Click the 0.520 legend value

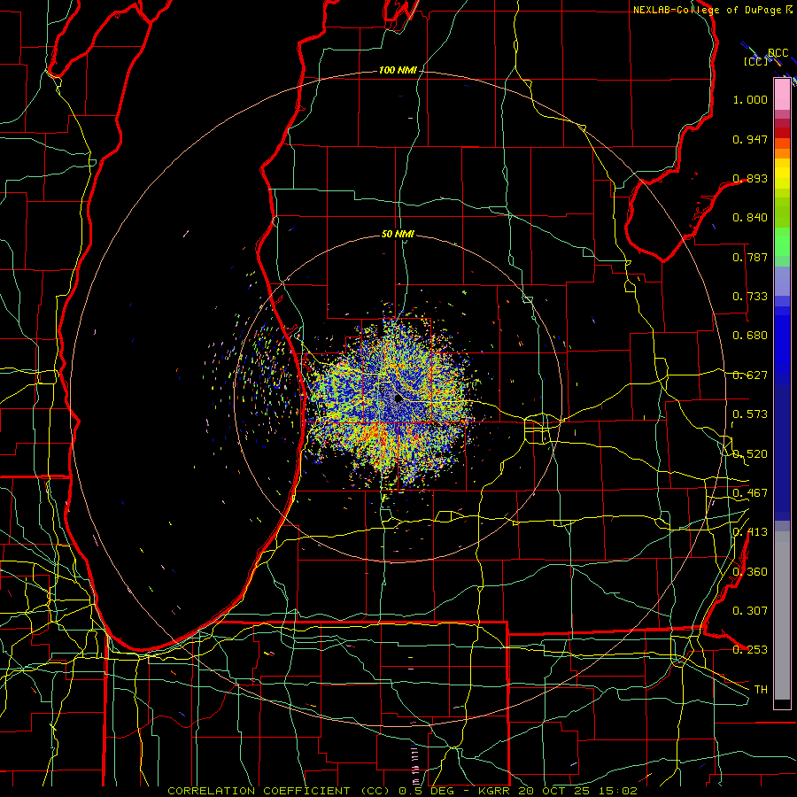coord(750,454)
